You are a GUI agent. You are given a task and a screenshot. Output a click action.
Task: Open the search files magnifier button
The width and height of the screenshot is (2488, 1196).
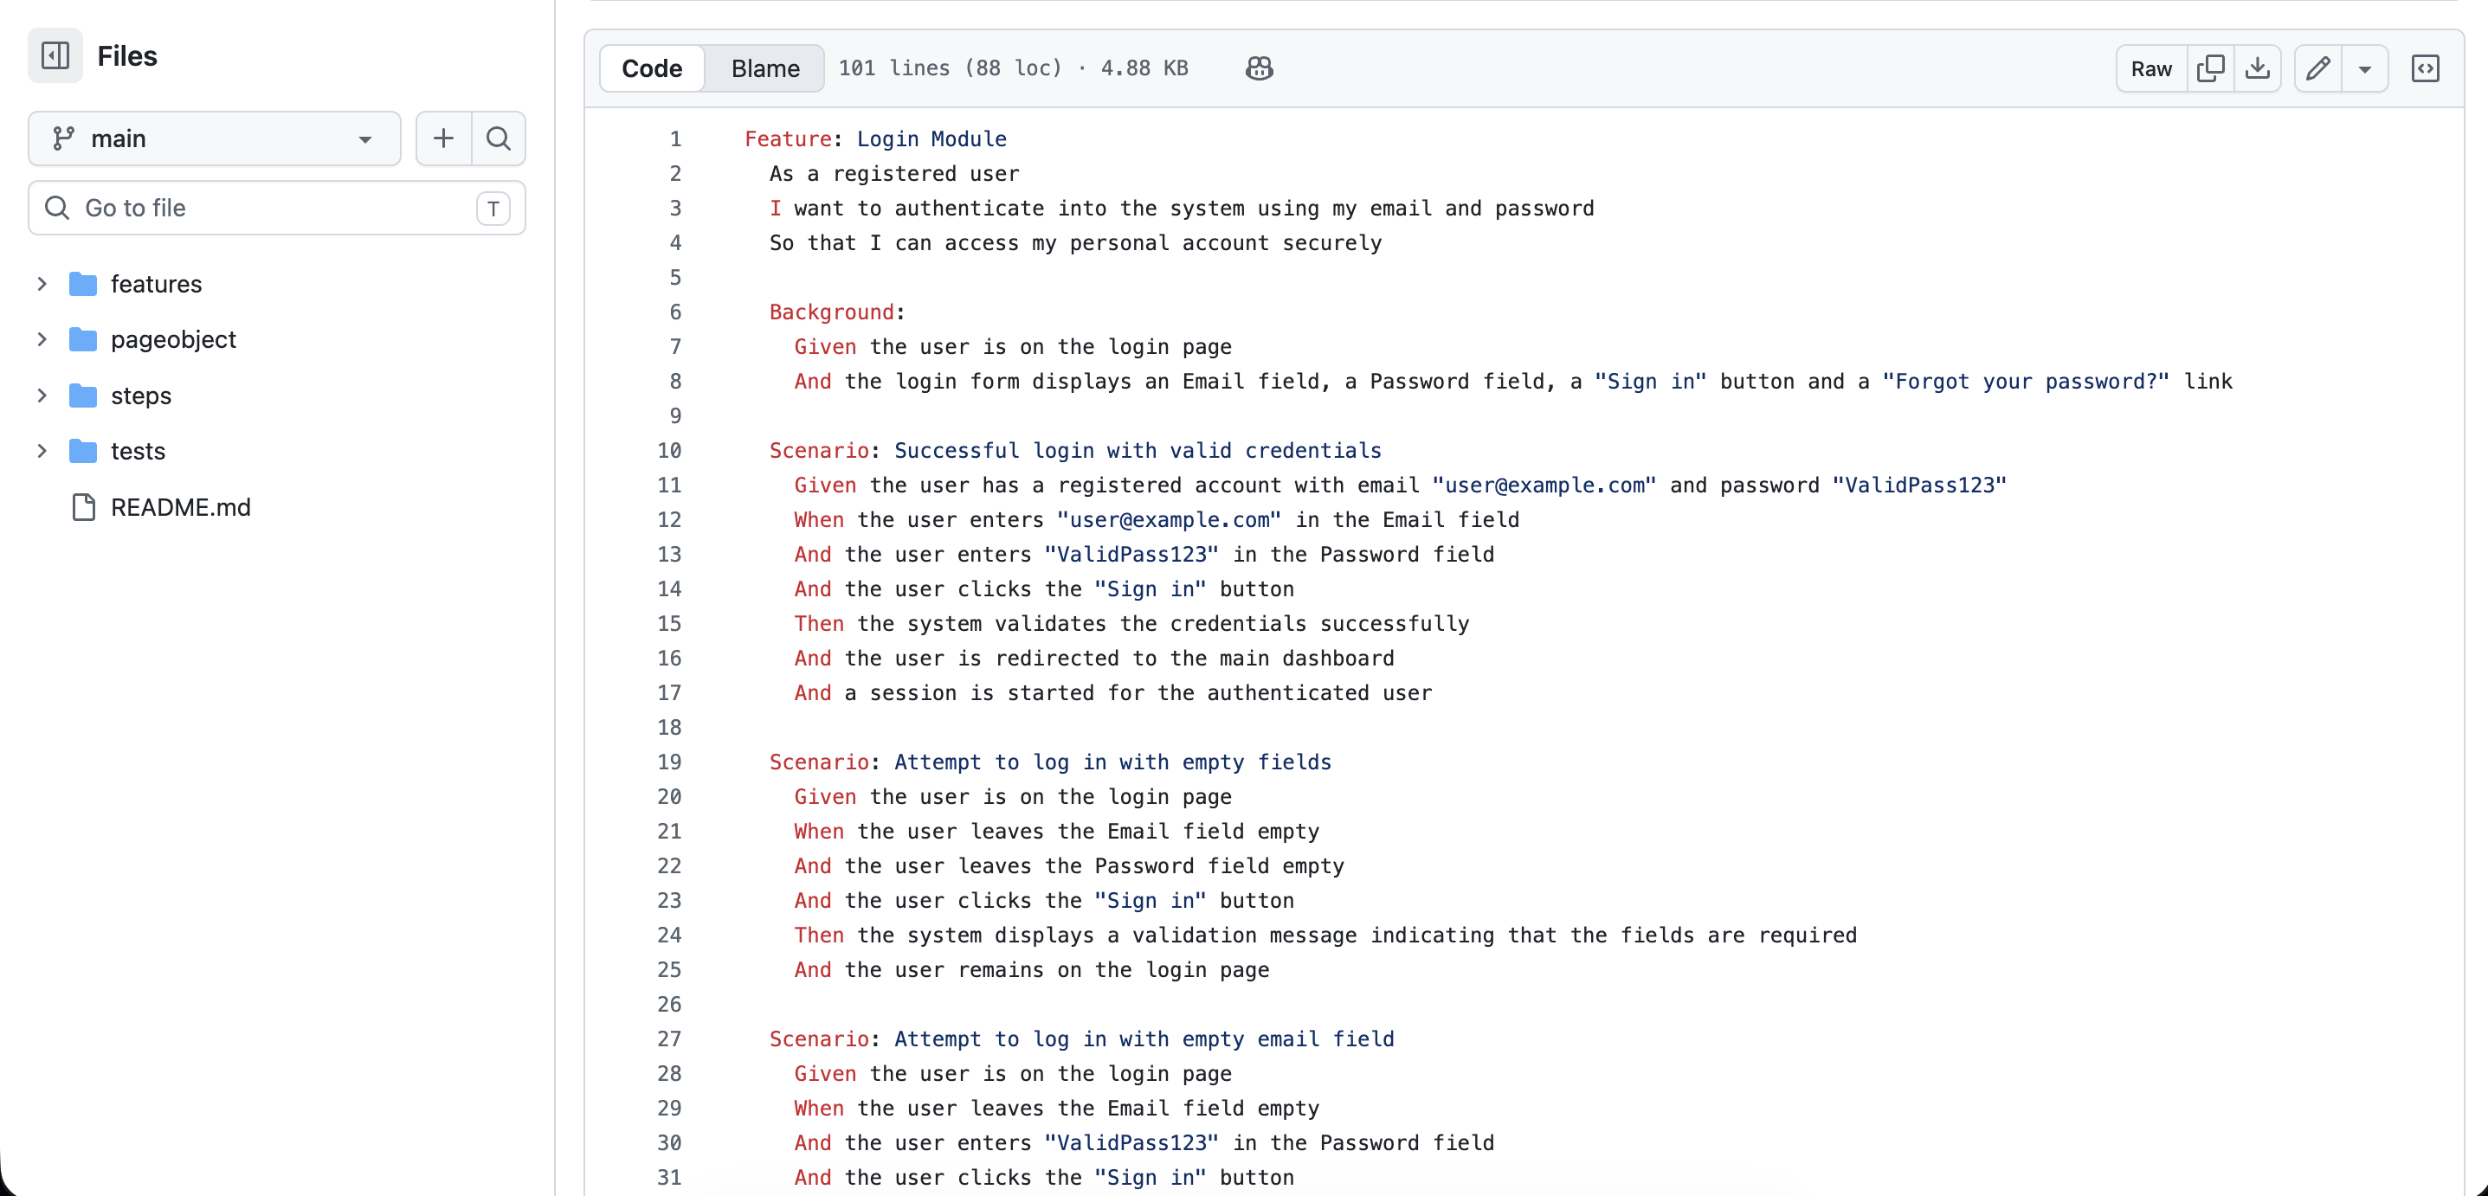pyautogui.click(x=499, y=138)
